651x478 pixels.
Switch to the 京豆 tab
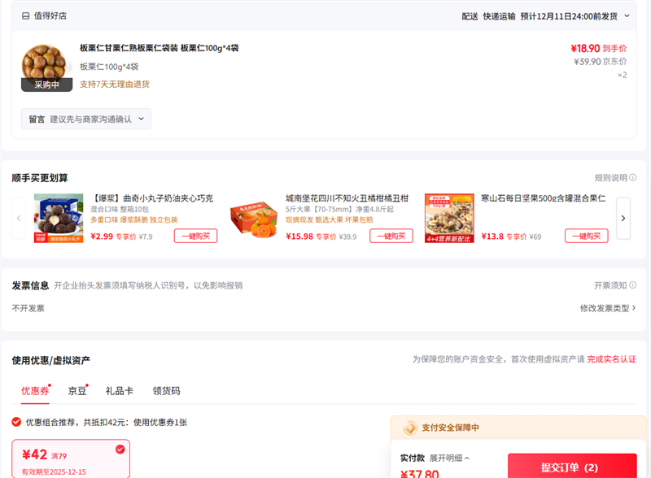click(x=77, y=391)
